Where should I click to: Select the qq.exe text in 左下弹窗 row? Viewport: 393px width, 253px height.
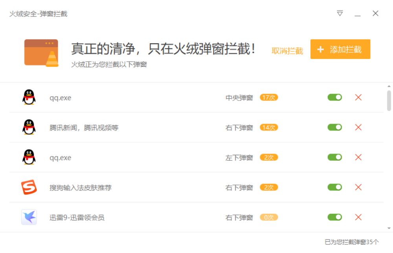click(x=60, y=158)
